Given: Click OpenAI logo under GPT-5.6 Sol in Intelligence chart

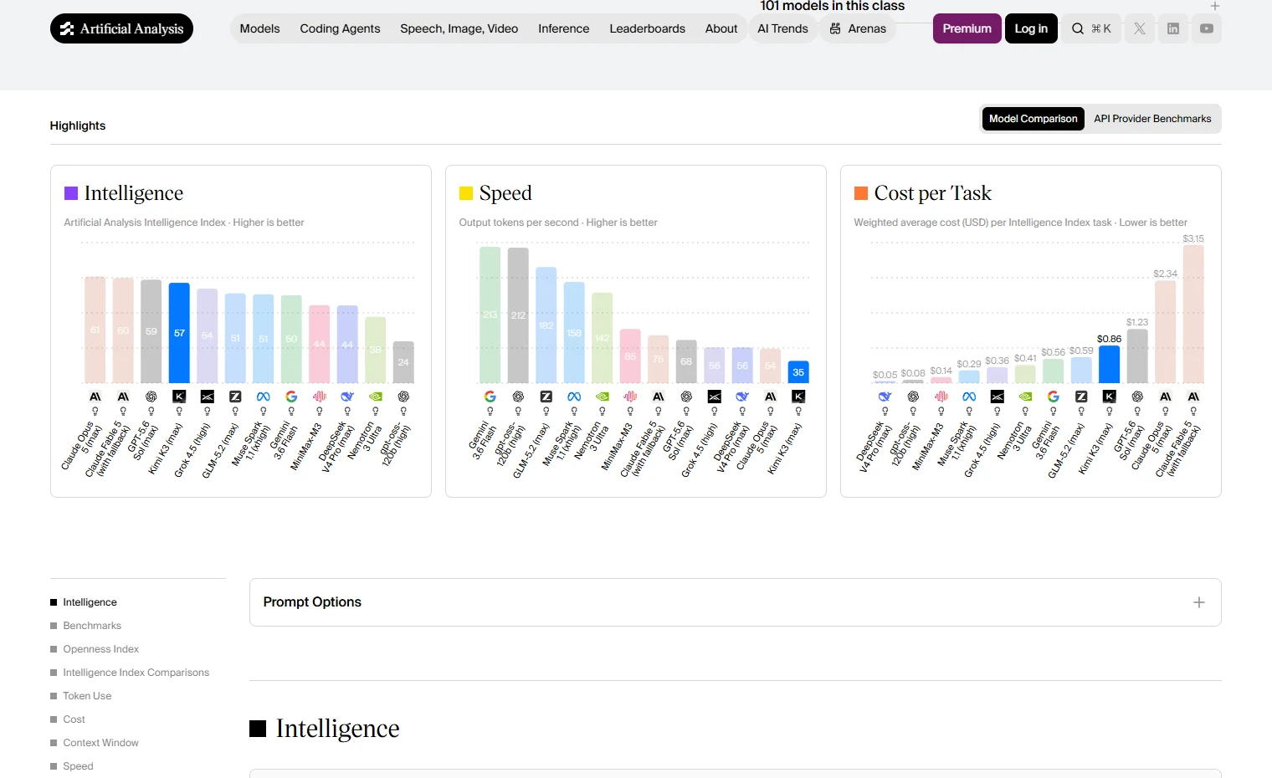Looking at the screenshot, I should coord(151,397).
